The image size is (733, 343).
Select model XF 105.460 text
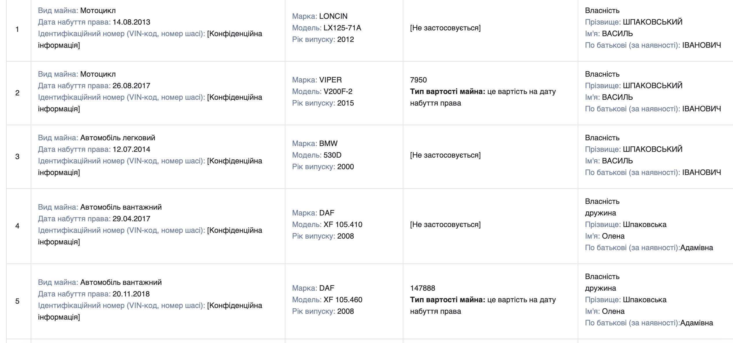point(343,300)
